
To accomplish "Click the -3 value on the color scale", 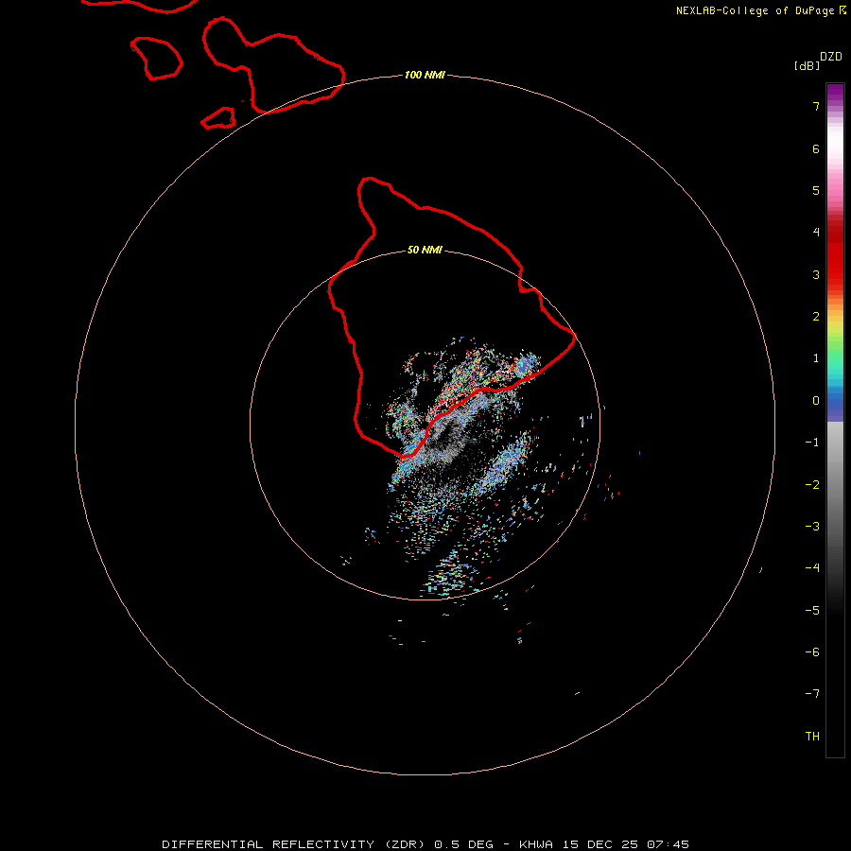I will tap(812, 527).
